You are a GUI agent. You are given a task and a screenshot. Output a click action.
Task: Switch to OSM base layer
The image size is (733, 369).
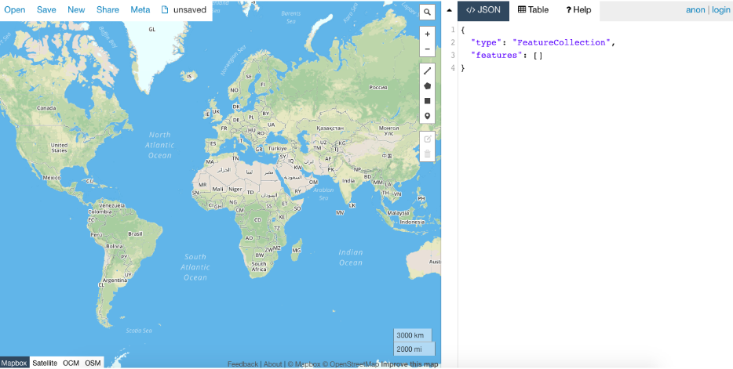(x=93, y=363)
